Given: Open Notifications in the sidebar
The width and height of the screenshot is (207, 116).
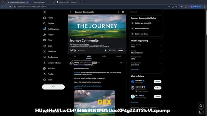Looking at the screenshot, I should tap(51, 29).
